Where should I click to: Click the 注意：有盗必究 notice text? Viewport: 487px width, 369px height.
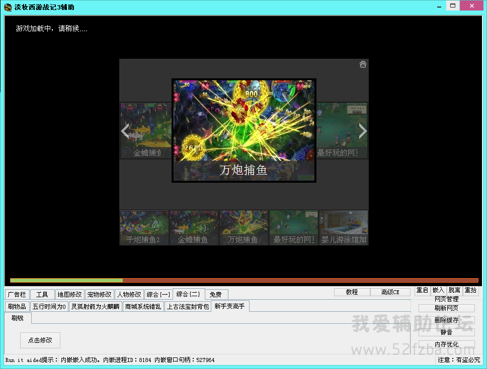tap(459, 359)
